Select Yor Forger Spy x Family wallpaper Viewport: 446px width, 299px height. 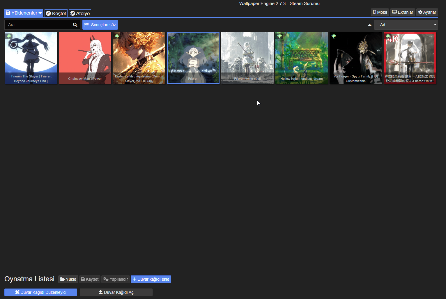click(x=356, y=58)
